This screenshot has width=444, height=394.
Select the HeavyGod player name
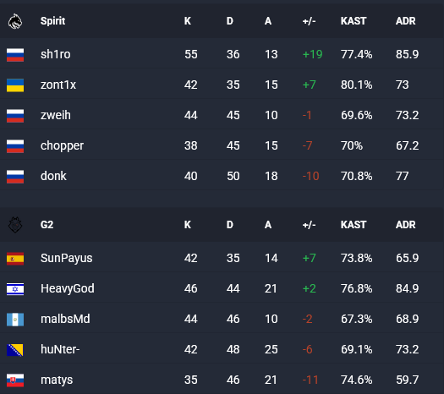coord(68,288)
